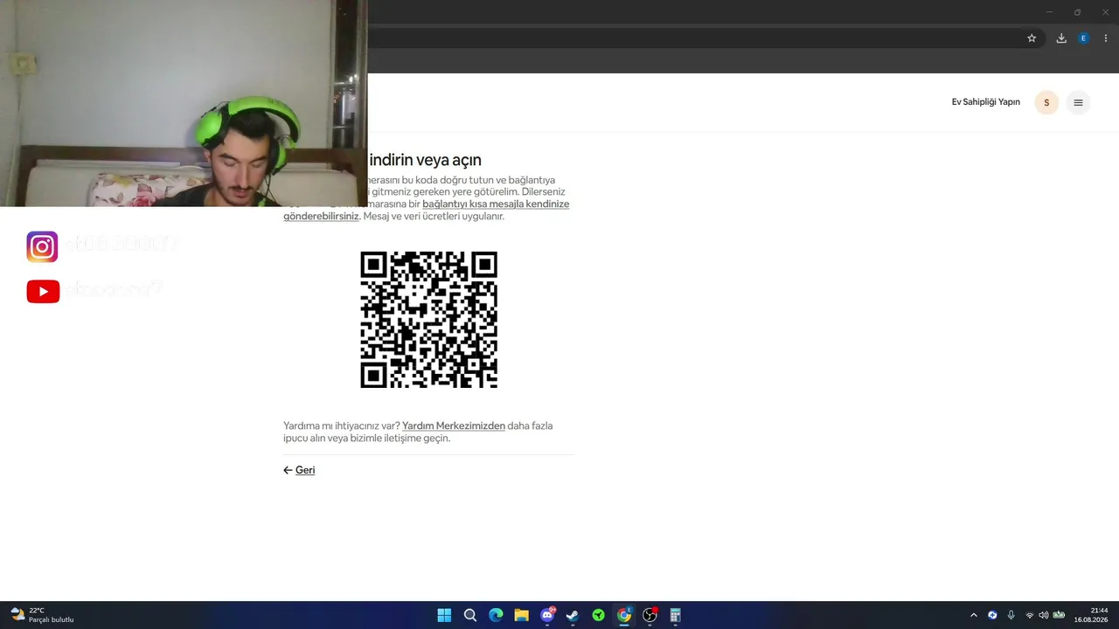Screen dimensions: 1119x629
Task: Click the QR code image
Action: click(x=428, y=320)
